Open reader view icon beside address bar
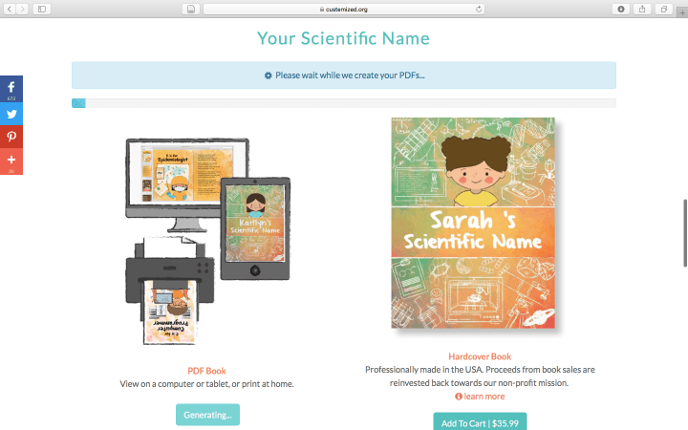 tap(191, 9)
